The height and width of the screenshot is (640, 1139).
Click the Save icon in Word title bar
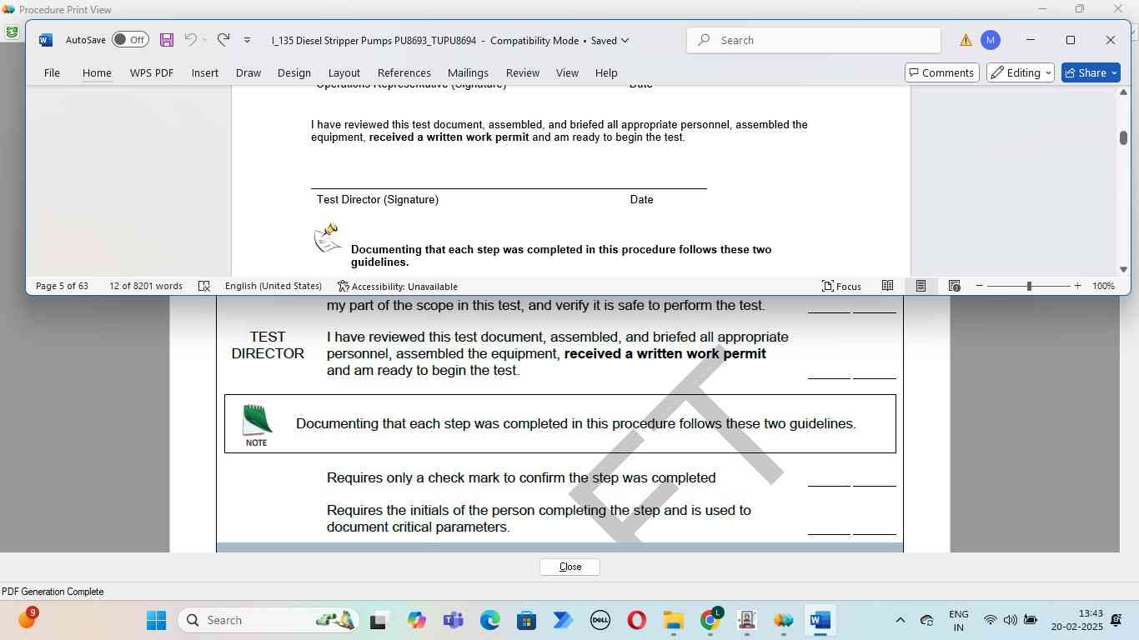(x=167, y=40)
